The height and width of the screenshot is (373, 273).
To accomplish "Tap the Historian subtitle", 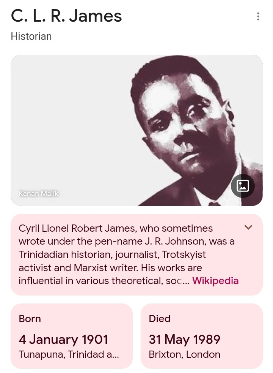I will click(x=31, y=36).
